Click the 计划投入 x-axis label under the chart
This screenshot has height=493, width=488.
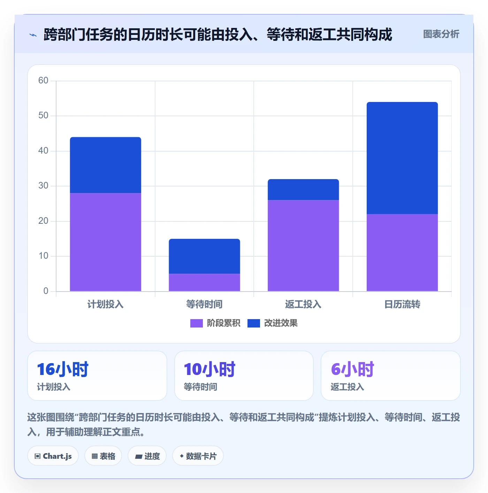point(106,304)
